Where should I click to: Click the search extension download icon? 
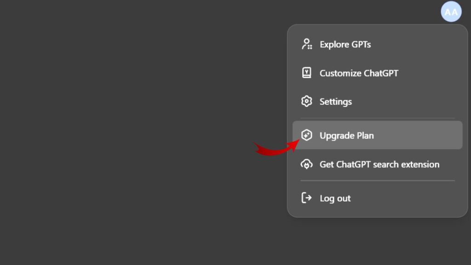[x=307, y=164]
